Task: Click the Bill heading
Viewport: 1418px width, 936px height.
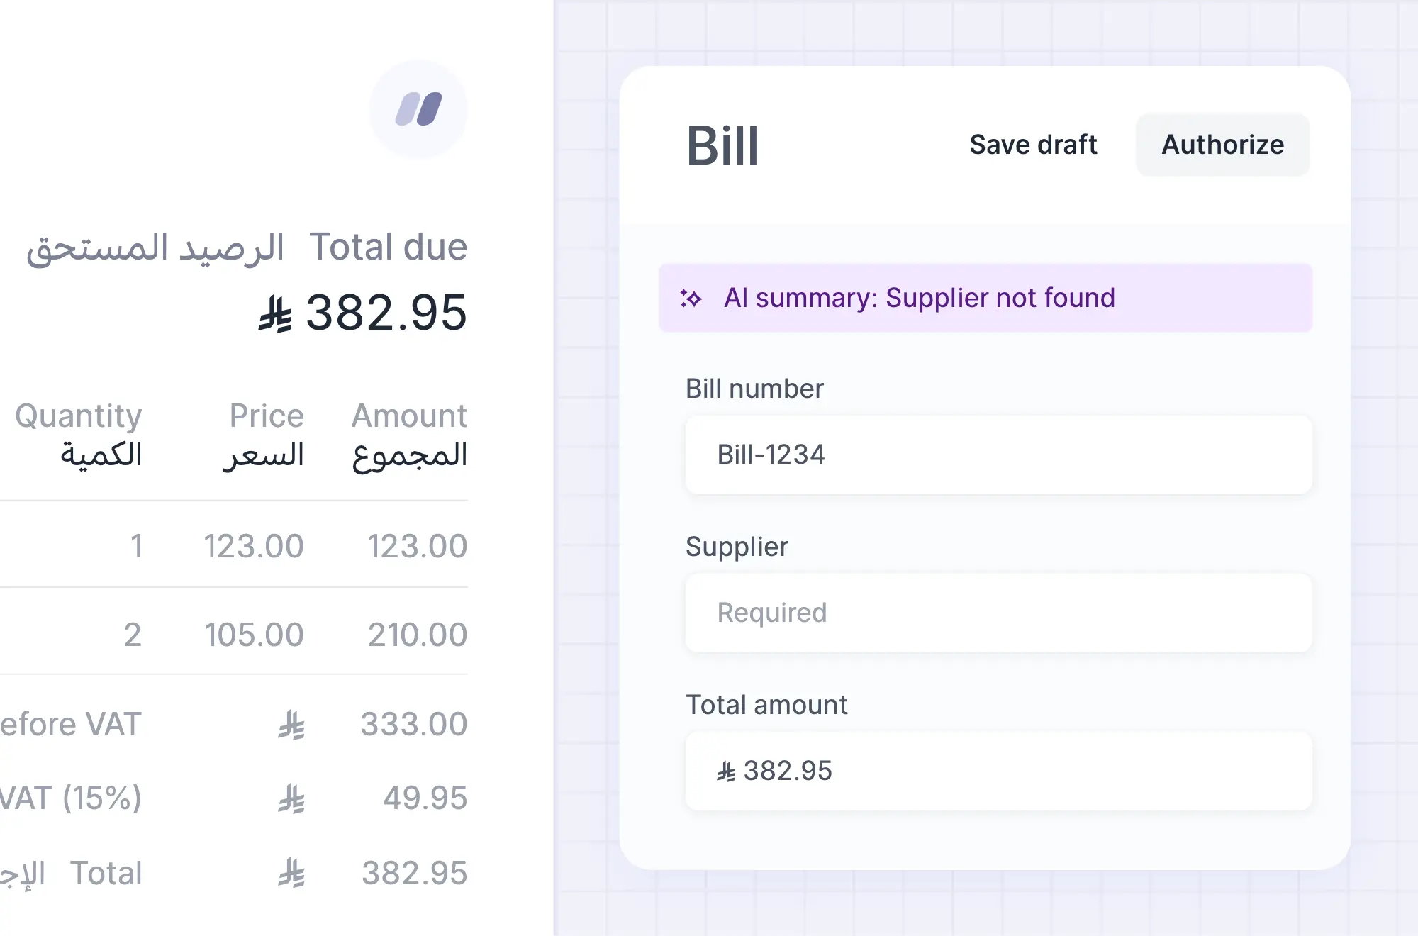Action: click(x=722, y=146)
